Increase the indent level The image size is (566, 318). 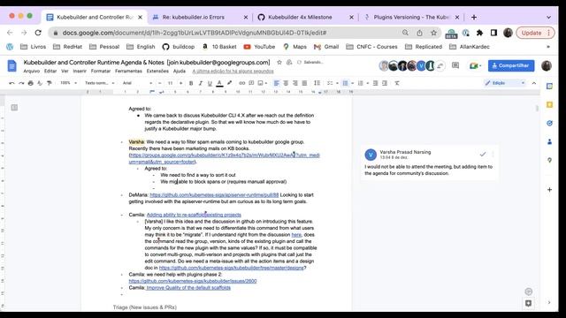[385, 83]
